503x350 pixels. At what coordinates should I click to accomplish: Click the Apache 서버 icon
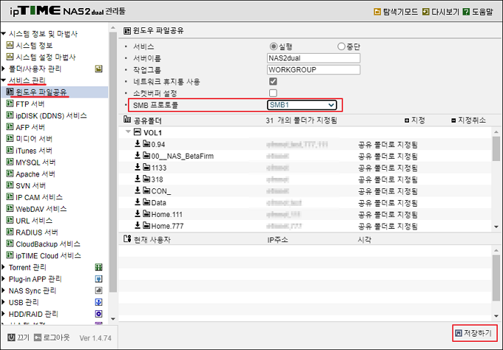pos(10,174)
